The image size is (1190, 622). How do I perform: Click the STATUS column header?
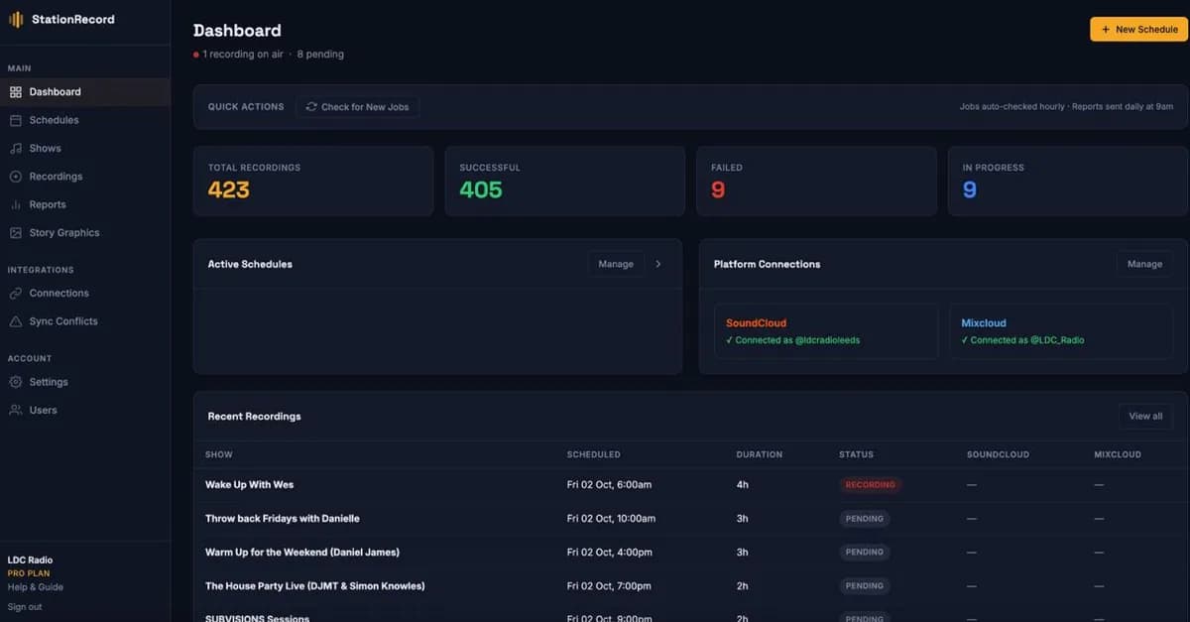[857, 454]
